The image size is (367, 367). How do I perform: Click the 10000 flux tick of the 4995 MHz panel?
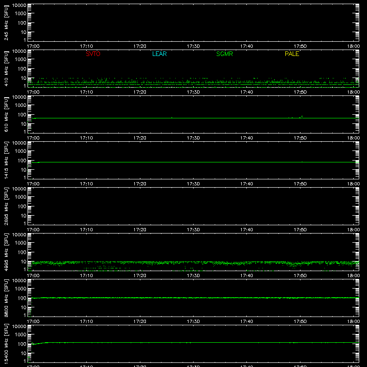19,235
